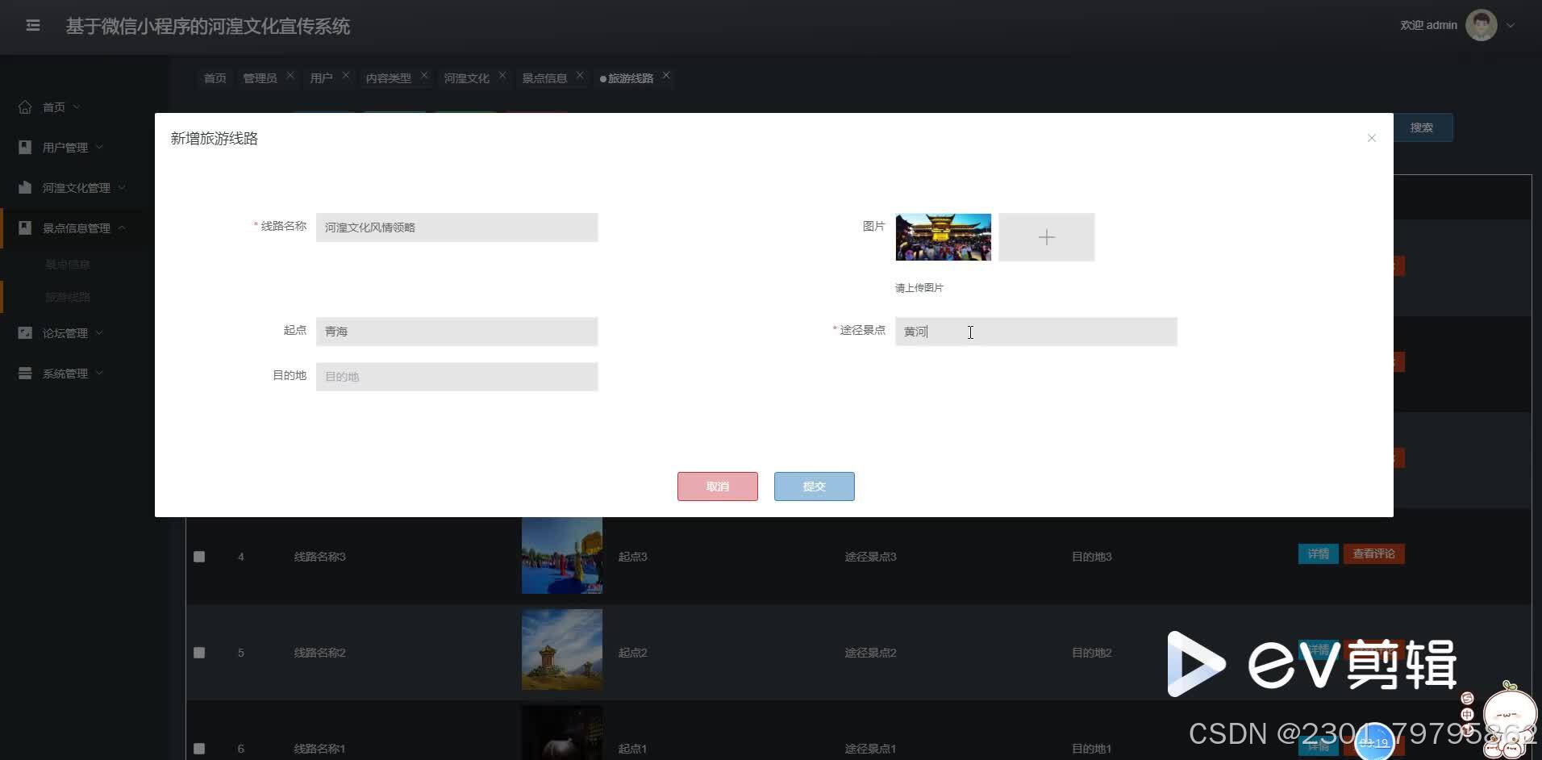The width and height of the screenshot is (1542, 760).
Task: Check the checkbox for row 4
Action: (199, 557)
